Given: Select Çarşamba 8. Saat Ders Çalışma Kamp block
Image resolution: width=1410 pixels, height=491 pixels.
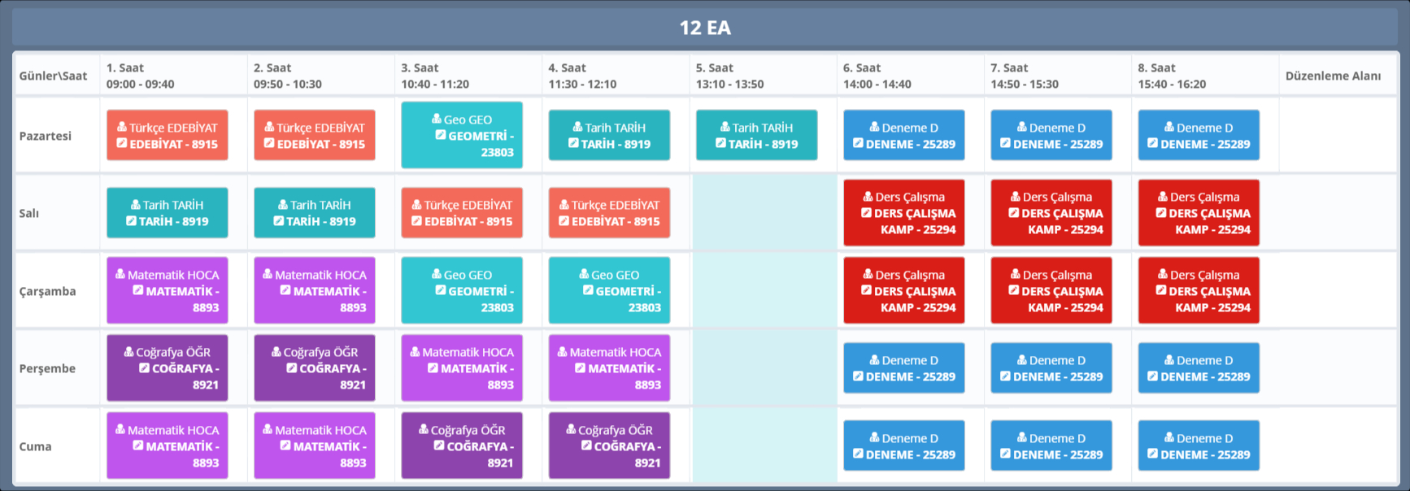Looking at the screenshot, I should tap(1199, 291).
